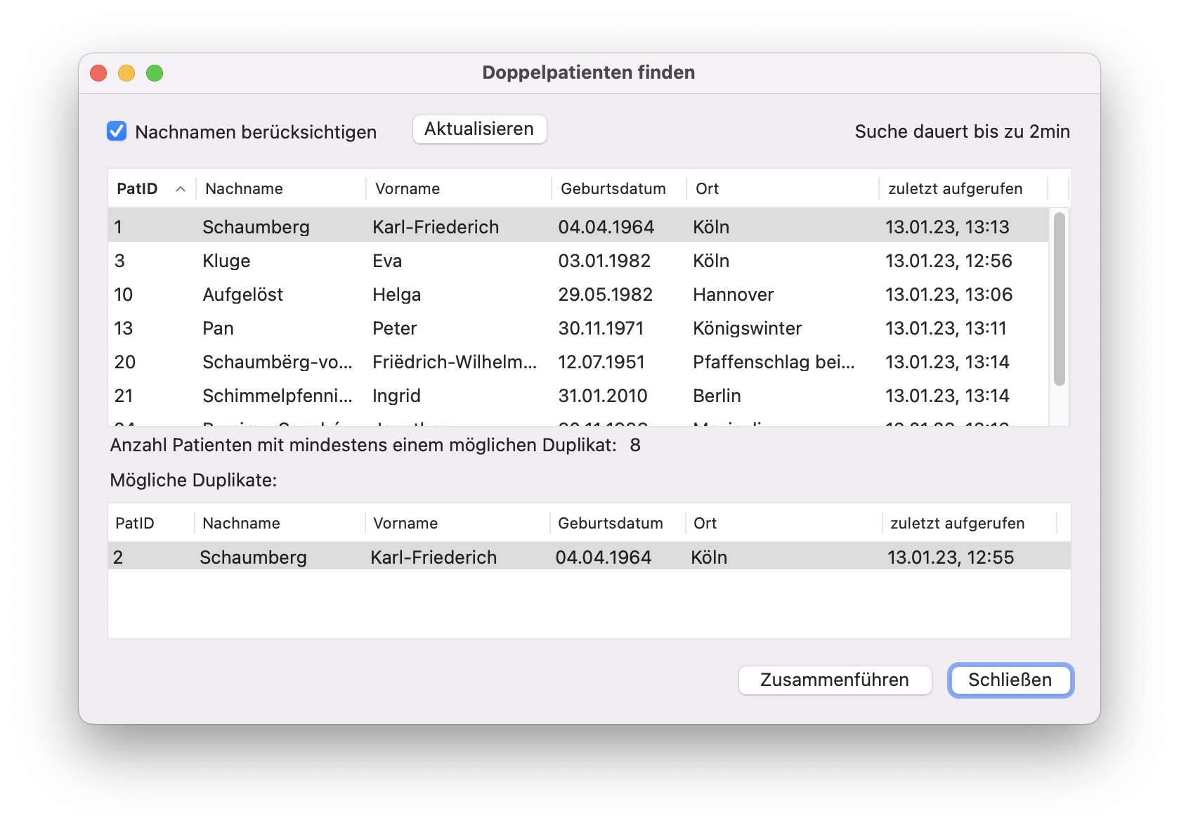Click timestamp 13.01.23, 12:55 in duplicates
1179x828 pixels.
pos(951,557)
